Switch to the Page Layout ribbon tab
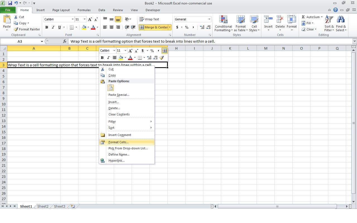Screen dimensions: 357x223 click(61, 10)
